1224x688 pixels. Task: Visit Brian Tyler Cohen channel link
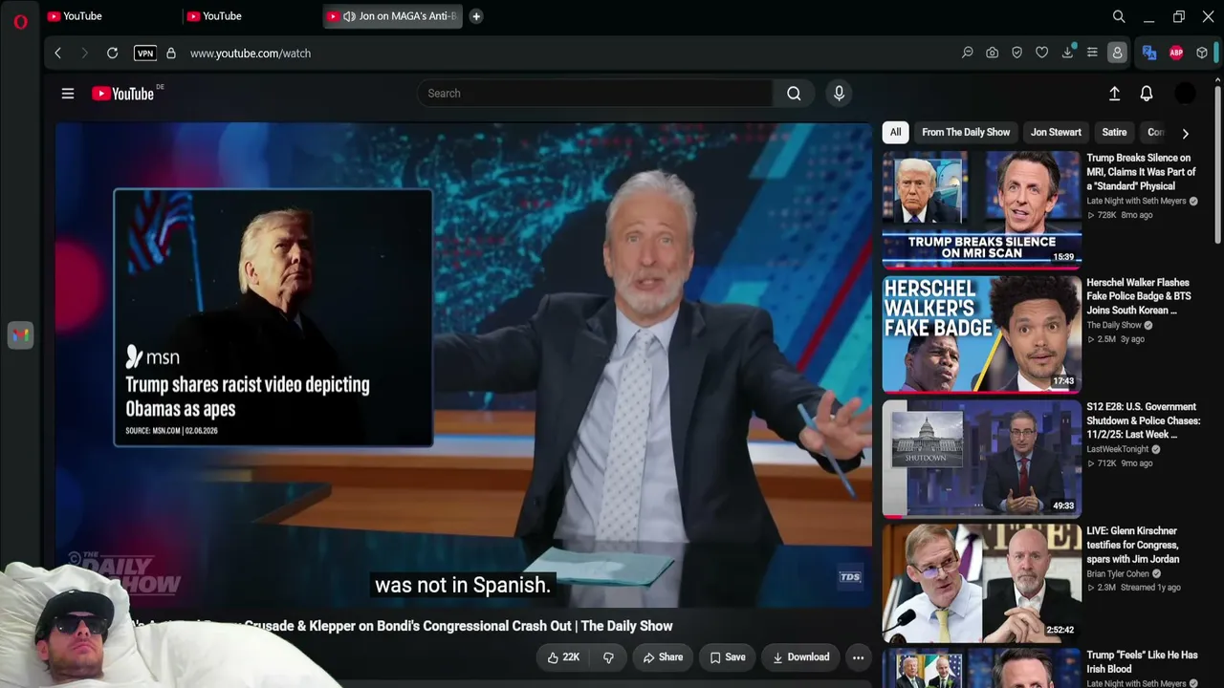pyautogui.click(x=1116, y=574)
